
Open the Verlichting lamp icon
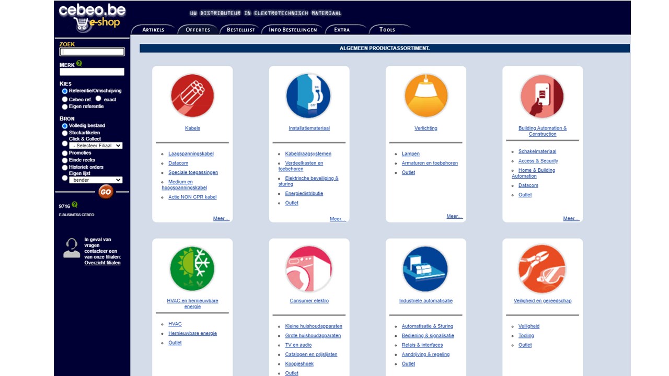pyautogui.click(x=426, y=96)
